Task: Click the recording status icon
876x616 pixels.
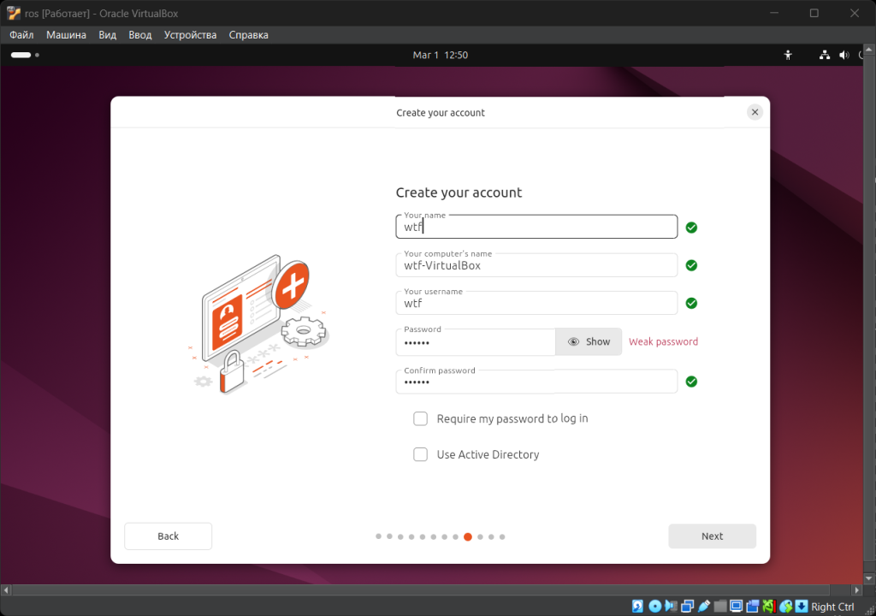Action: 753,606
